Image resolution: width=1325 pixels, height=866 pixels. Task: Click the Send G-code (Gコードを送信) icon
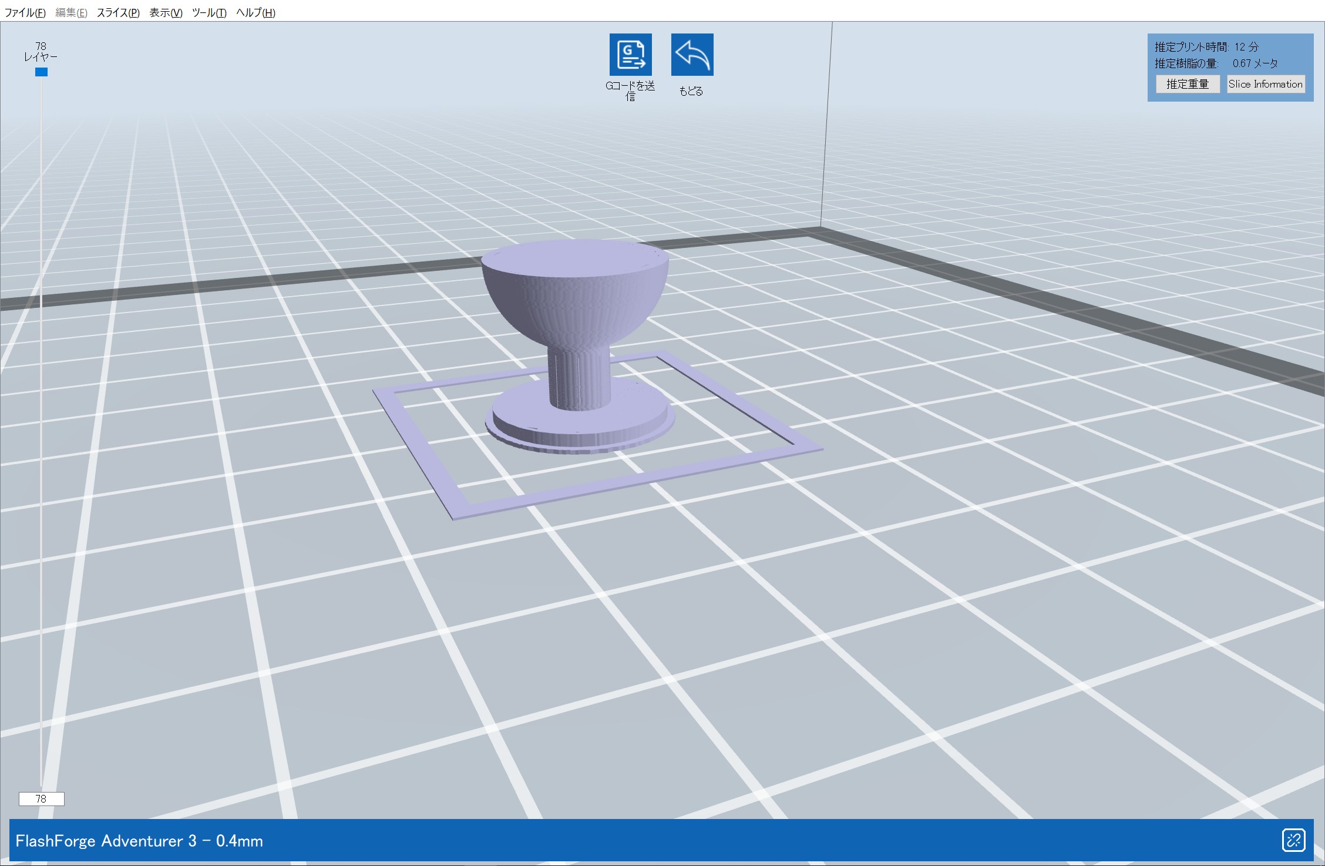(630, 55)
